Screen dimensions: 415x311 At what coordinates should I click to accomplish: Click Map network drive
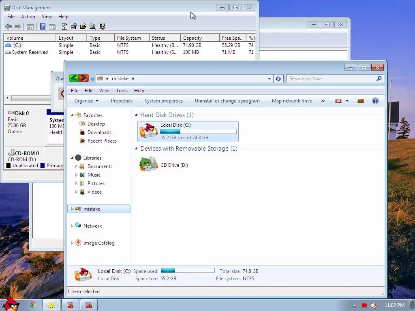click(x=292, y=101)
